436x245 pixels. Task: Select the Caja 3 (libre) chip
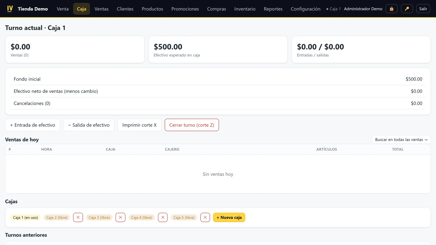pyautogui.click(x=99, y=218)
